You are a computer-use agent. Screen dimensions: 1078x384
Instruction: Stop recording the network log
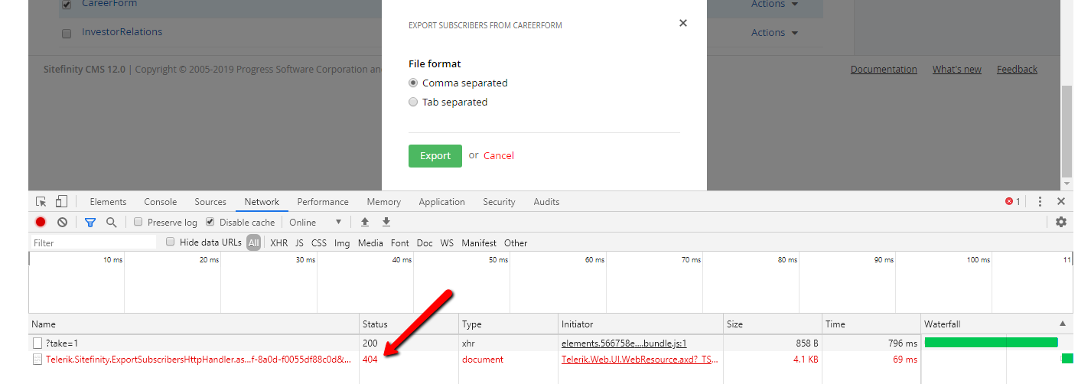point(41,222)
